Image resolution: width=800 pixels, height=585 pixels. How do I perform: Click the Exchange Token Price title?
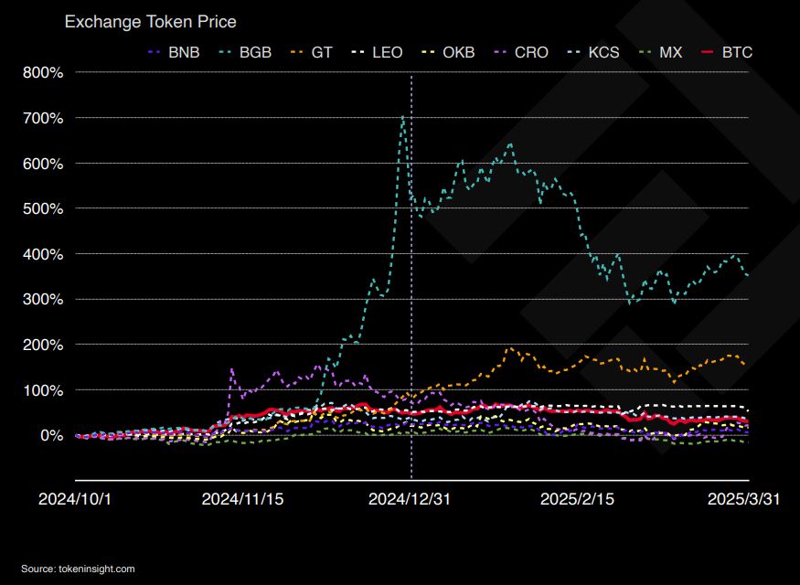151,22
